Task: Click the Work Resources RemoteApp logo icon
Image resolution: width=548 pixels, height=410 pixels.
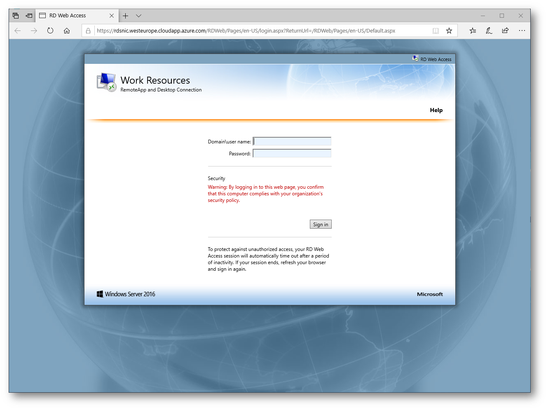Action: (106, 82)
